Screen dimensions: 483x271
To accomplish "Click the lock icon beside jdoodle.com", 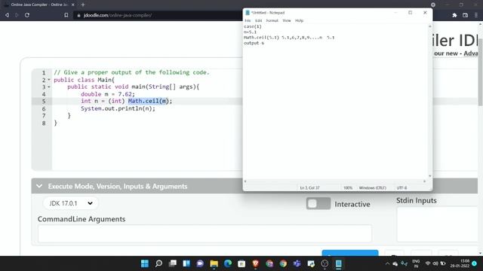I will tap(78, 15).
